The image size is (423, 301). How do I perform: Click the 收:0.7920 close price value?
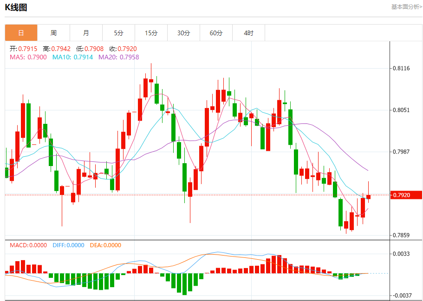[x=123, y=49]
